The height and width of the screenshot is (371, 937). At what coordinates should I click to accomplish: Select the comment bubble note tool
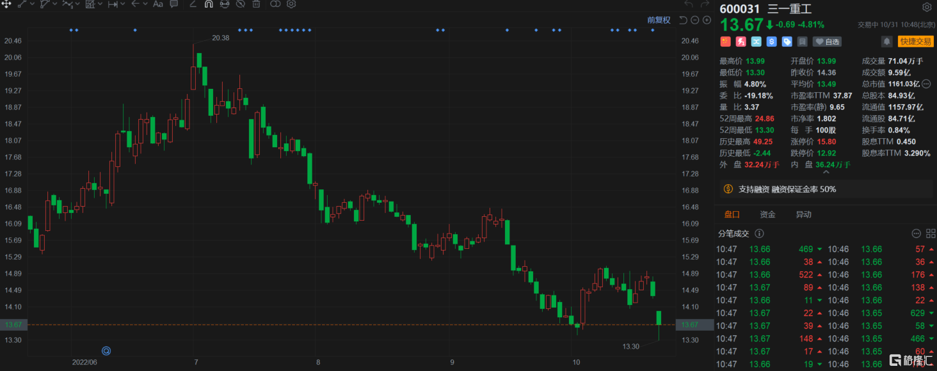[174, 3]
